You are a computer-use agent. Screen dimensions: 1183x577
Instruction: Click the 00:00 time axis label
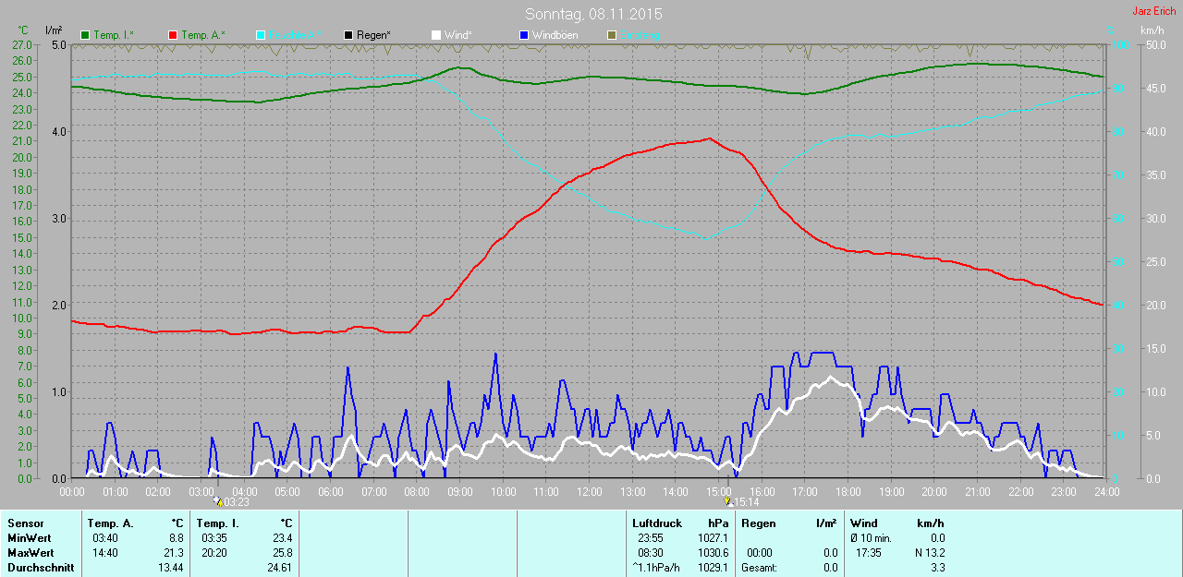(72, 491)
